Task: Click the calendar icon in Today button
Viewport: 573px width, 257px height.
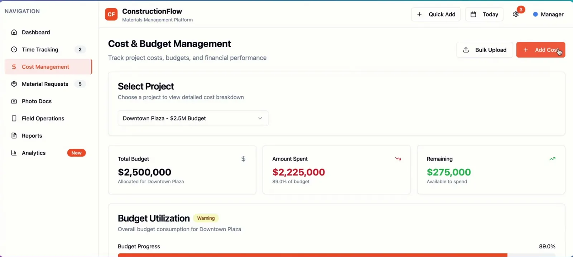Action: pos(473,14)
